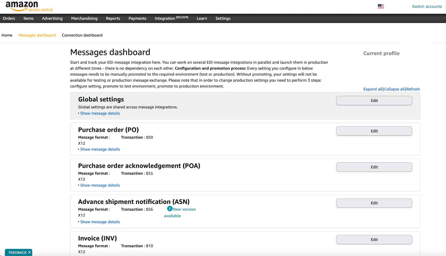This screenshot has width=446, height=256.
Task: Click the Expand all link
Action: tap(373, 89)
